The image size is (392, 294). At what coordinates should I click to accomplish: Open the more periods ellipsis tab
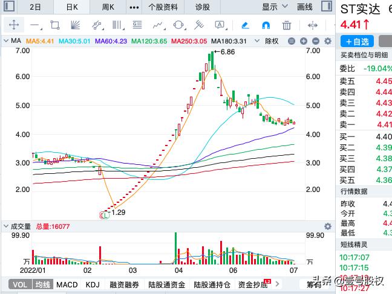[x=134, y=7]
